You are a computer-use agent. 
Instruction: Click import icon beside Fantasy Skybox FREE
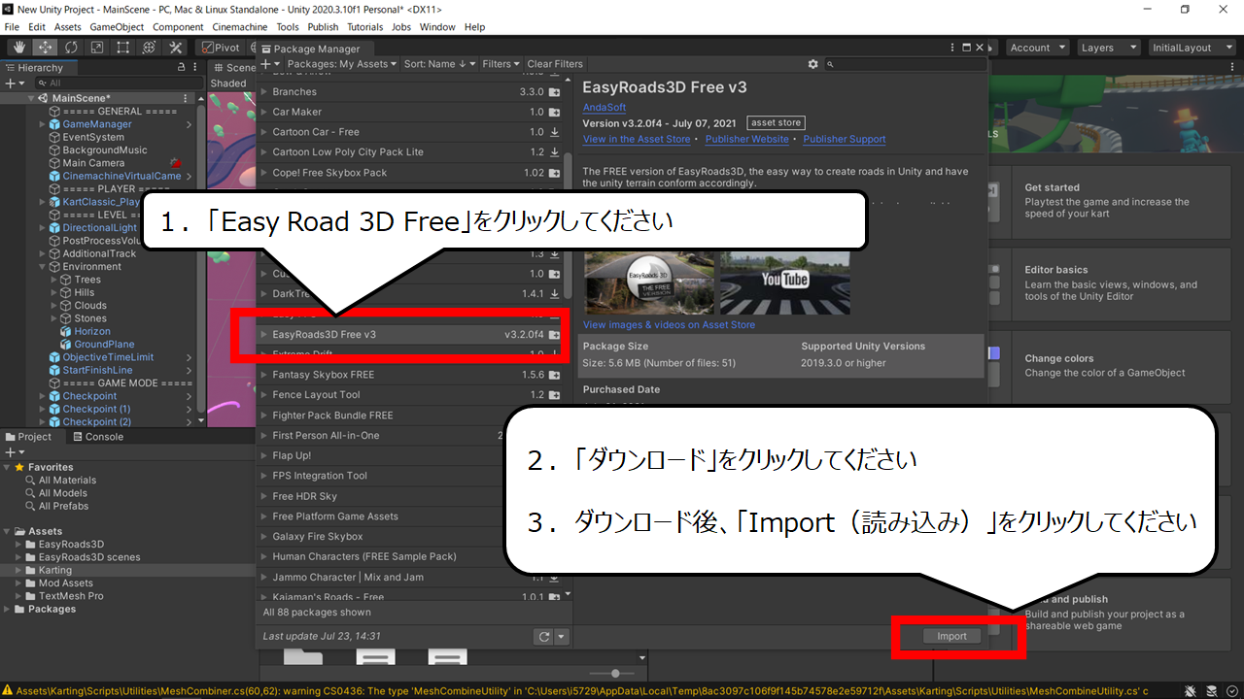click(x=554, y=375)
